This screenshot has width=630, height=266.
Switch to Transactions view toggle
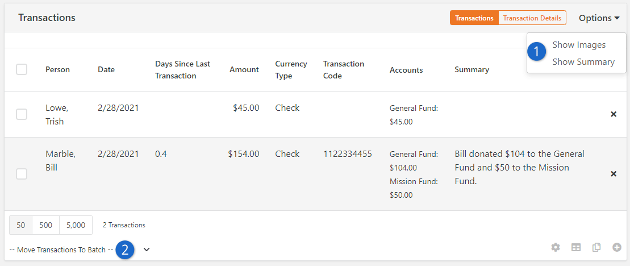point(474,18)
